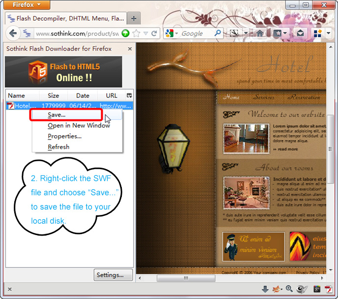
Task: Bookmark the page with the star icon
Action: [136, 33]
